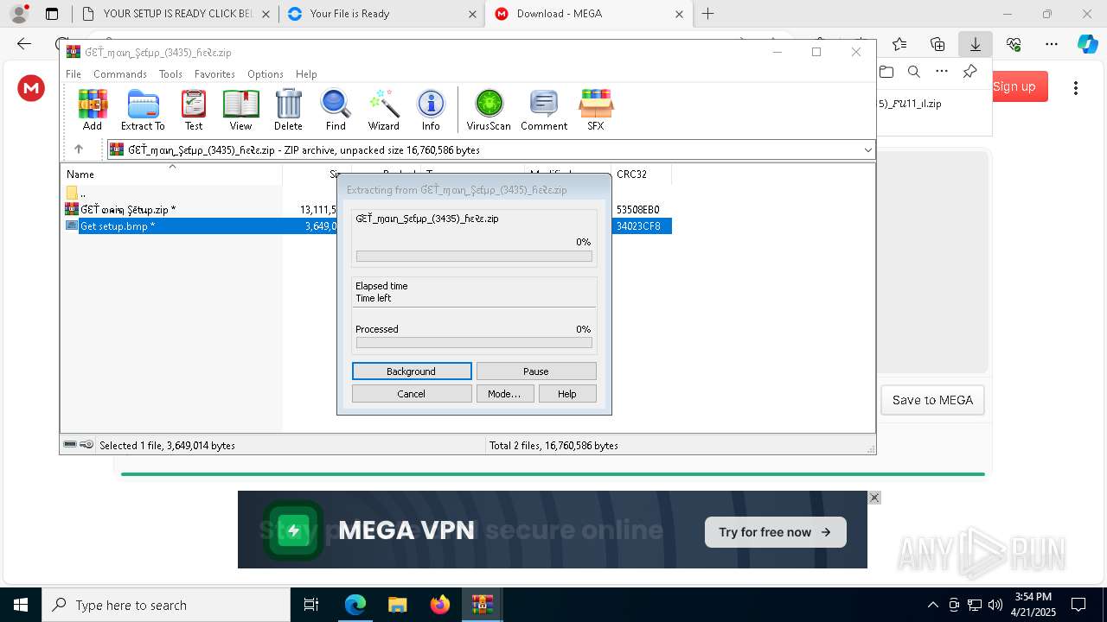Open the notification center icon
The width and height of the screenshot is (1107, 622).
click(1078, 605)
